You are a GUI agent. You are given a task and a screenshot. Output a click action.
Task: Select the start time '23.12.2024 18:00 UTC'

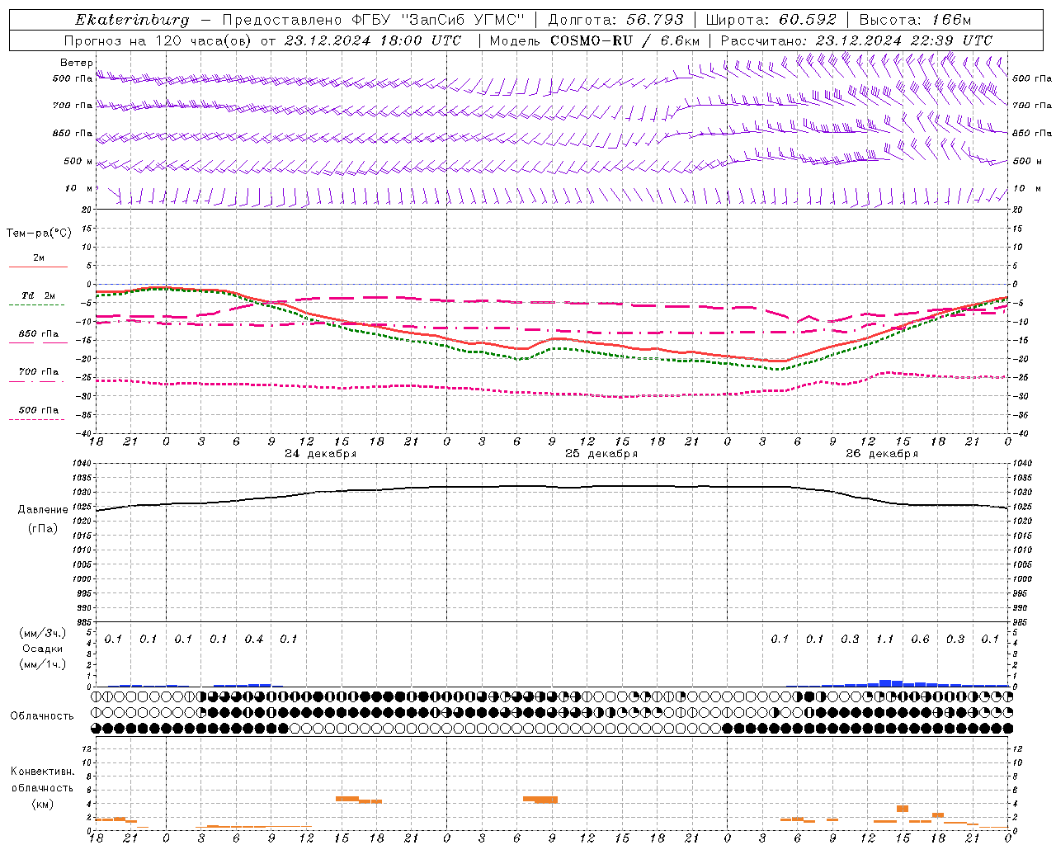373,40
